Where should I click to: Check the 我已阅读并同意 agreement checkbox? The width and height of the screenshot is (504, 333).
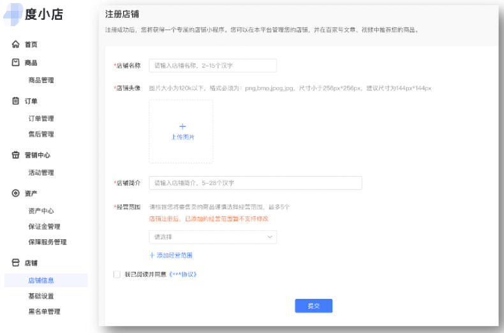[117, 274]
